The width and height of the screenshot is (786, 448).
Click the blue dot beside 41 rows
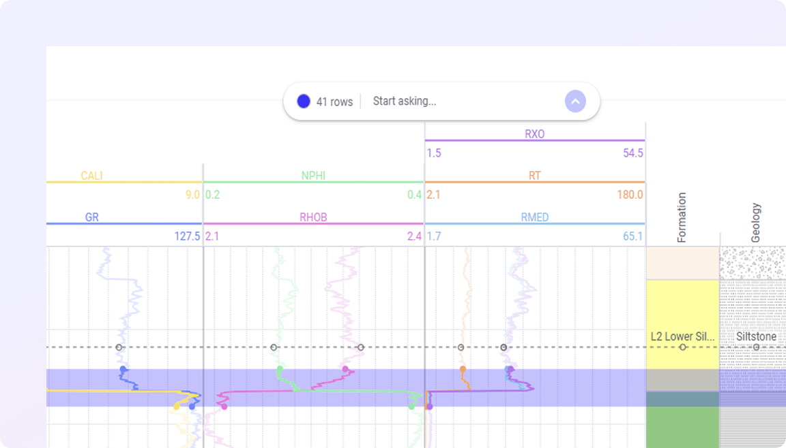[x=303, y=101]
